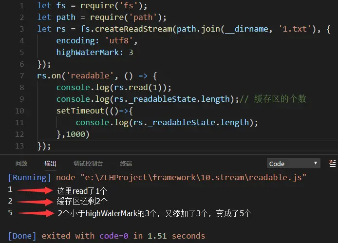Click line number 1 in the gutter
Screen dimensions: 338x243
pyautogui.click(x=22, y=6)
